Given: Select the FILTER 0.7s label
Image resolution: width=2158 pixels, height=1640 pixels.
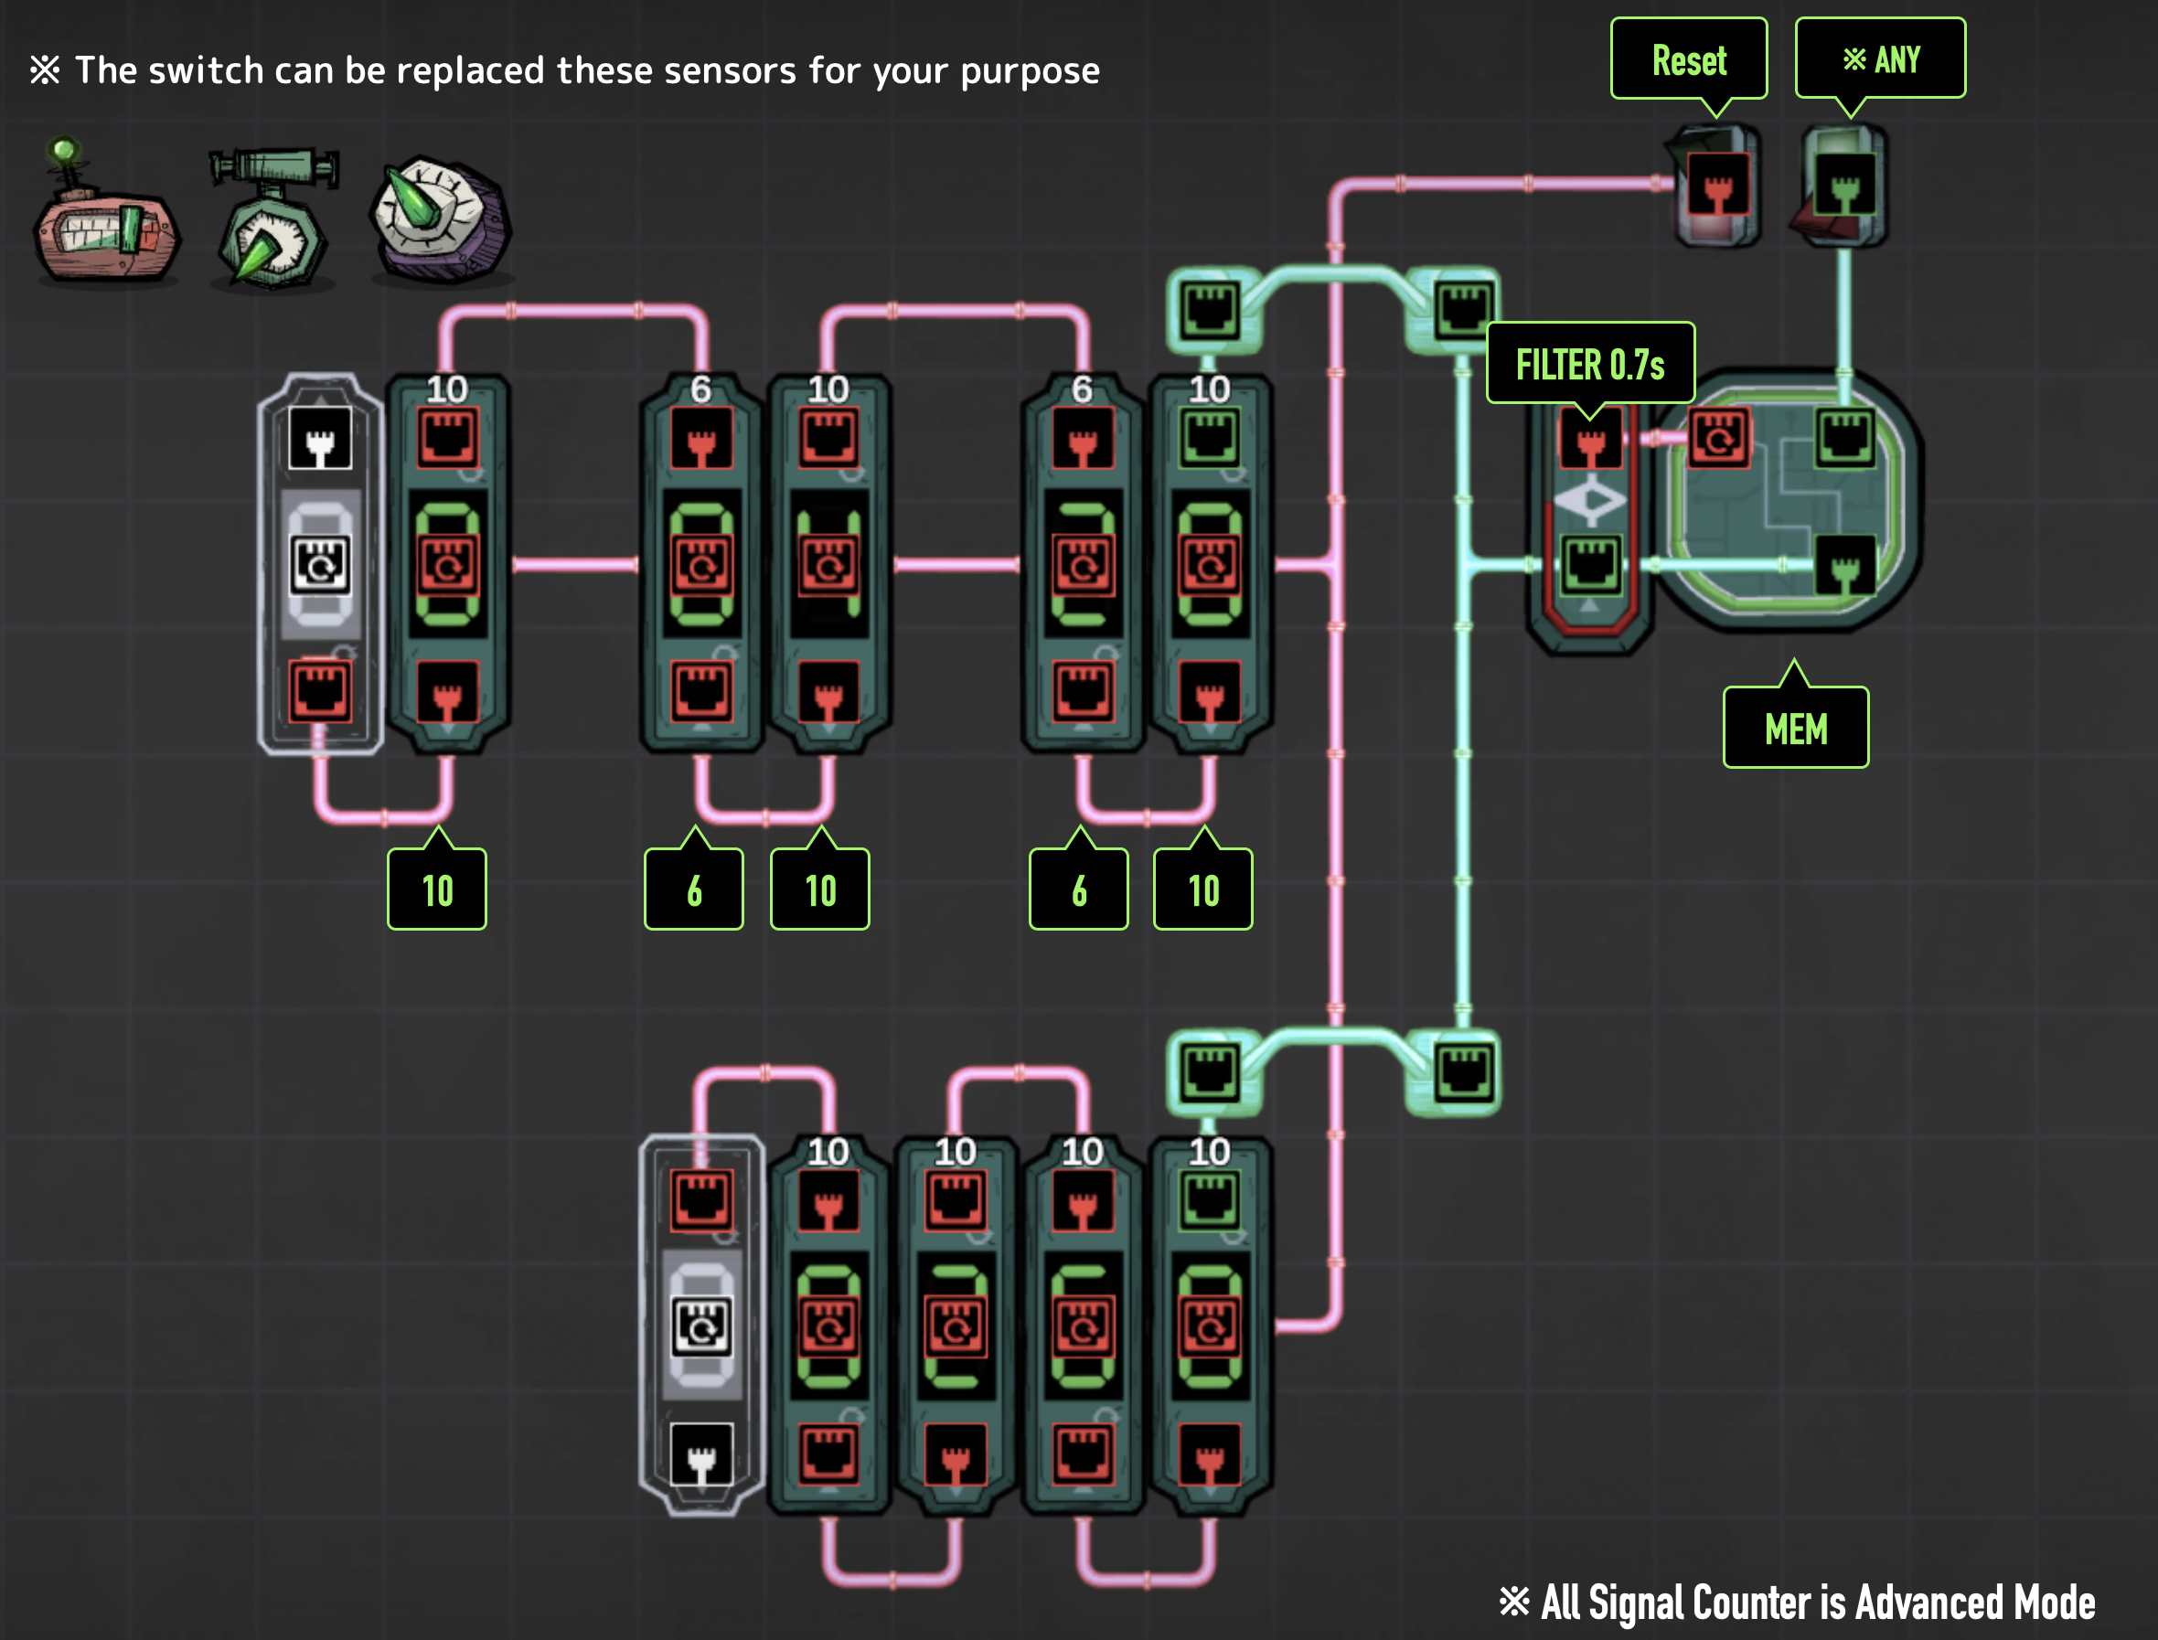Looking at the screenshot, I should [x=1589, y=364].
